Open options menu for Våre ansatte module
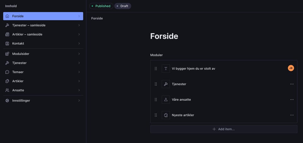Image resolution: width=303 pixels, height=143 pixels. (292, 100)
